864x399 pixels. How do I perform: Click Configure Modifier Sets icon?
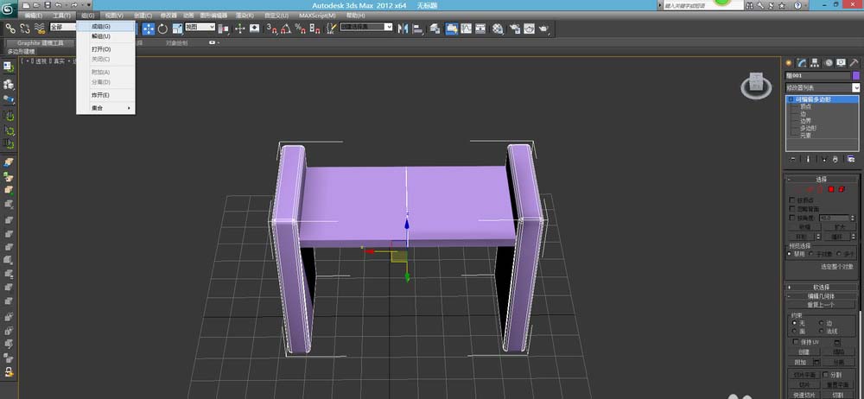point(851,159)
